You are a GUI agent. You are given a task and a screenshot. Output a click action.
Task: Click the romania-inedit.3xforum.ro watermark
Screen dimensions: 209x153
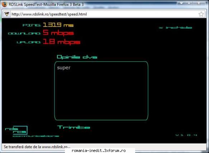pyautogui.click(x=99, y=151)
